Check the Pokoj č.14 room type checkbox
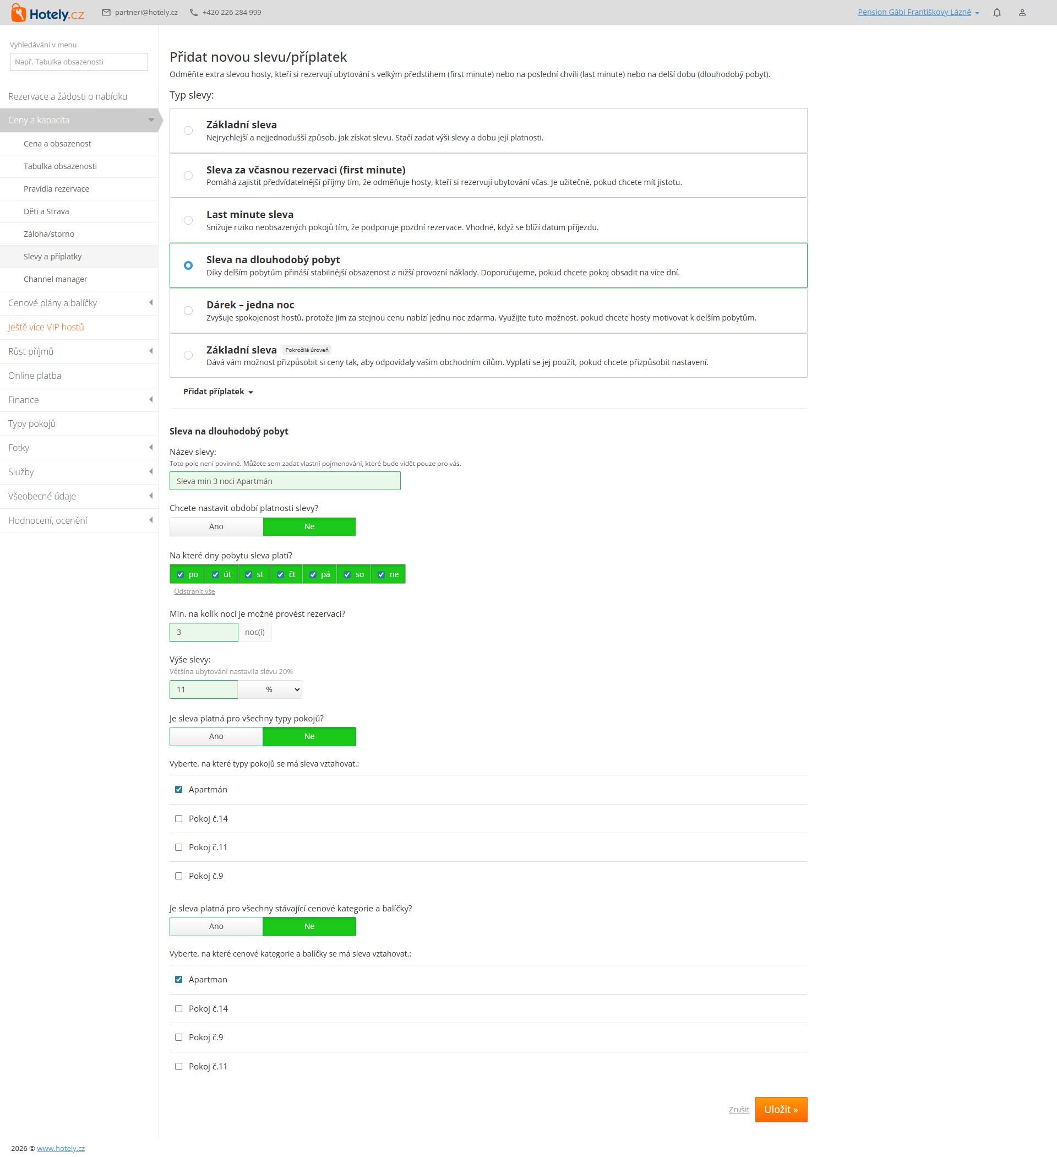 click(178, 819)
